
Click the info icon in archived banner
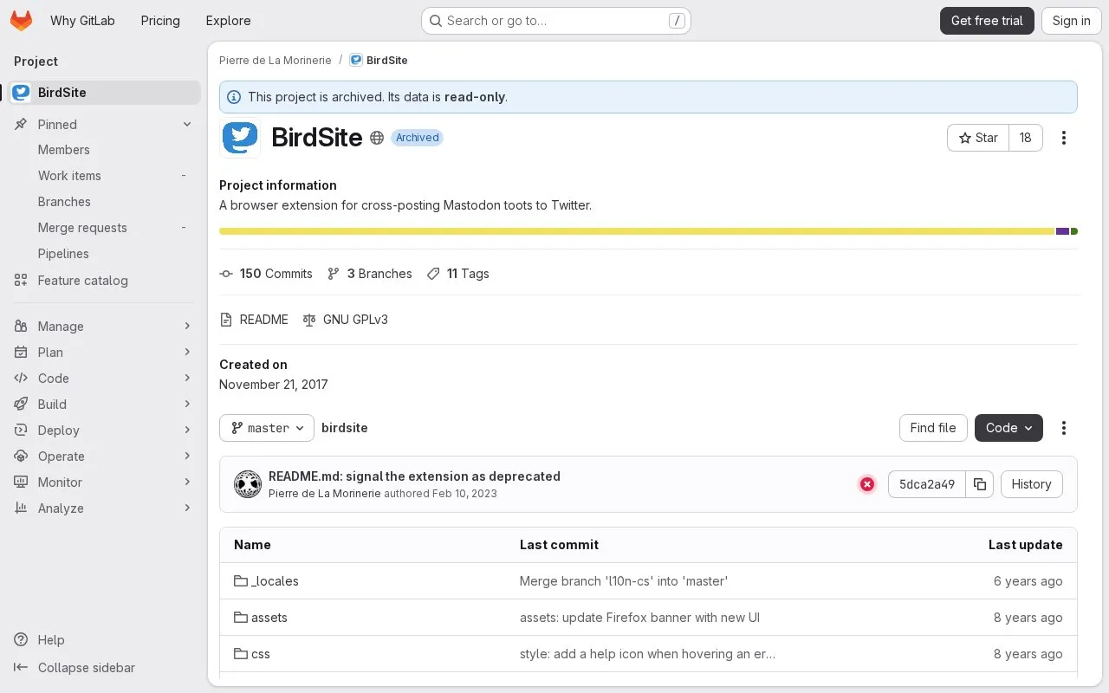point(234,97)
